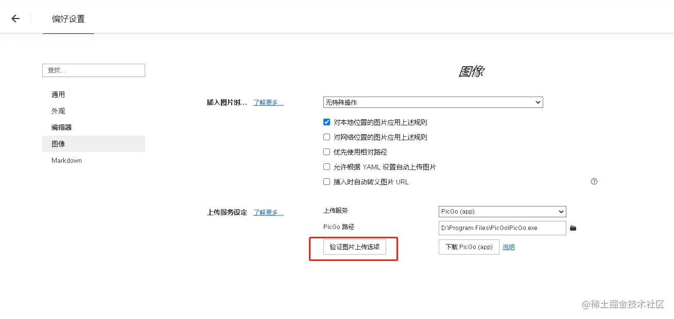The image size is (674, 319).
Task: Focus the 查找 search field
Action: (x=94, y=70)
